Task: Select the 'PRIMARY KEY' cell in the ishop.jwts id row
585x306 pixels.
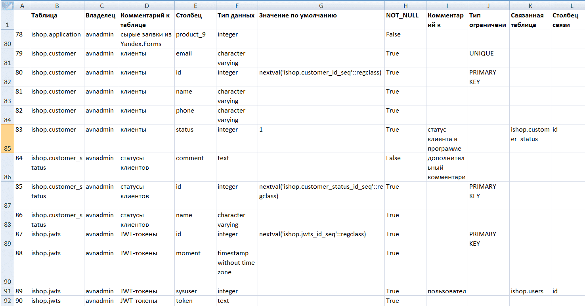Action: click(488, 239)
